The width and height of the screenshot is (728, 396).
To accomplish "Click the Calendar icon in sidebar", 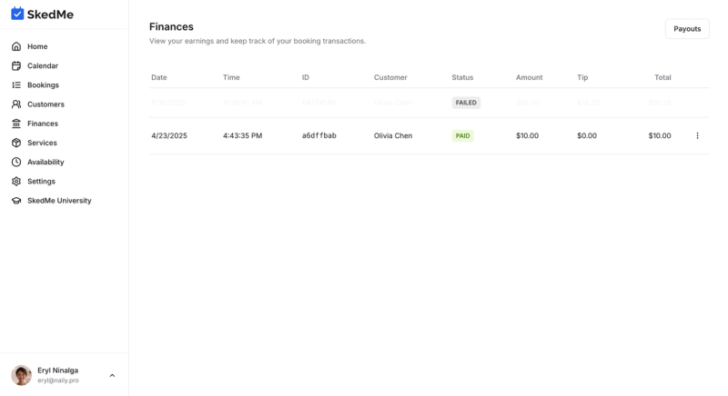I will pyautogui.click(x=16, y=65).
